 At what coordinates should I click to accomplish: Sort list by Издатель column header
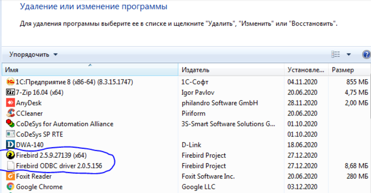(x=231, y=70)
